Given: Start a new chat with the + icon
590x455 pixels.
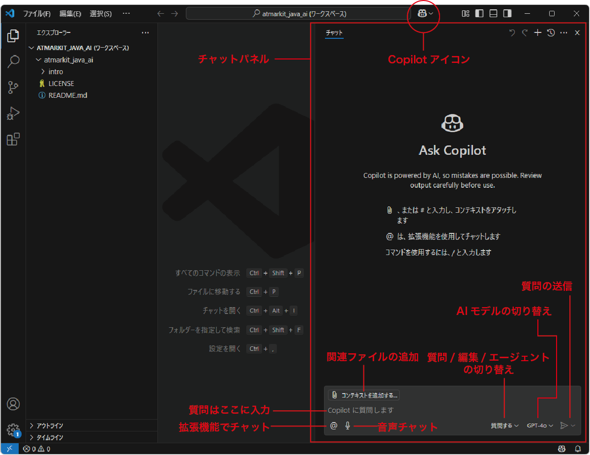Looking at the screenshot, I should 537,32.
